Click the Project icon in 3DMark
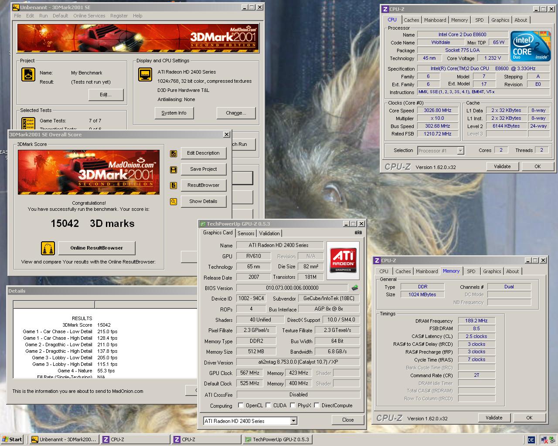Screen dimensions: 558x446 click(x=28, y=75)
